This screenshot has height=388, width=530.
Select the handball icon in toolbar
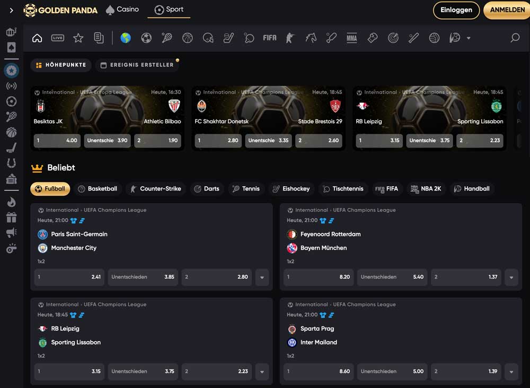pyautogui.click(x=455, y=38)
